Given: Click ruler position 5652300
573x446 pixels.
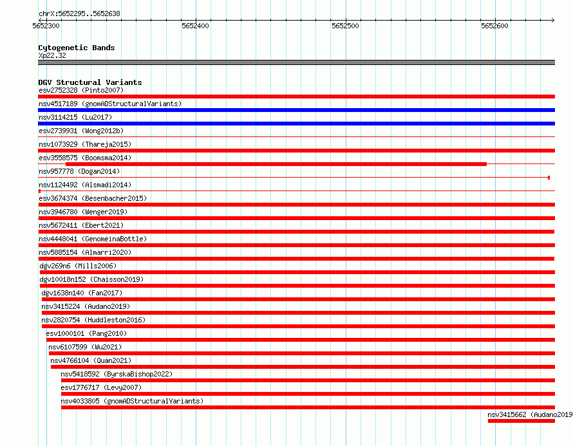Looking at the screenshot, I should click(46, 26).
